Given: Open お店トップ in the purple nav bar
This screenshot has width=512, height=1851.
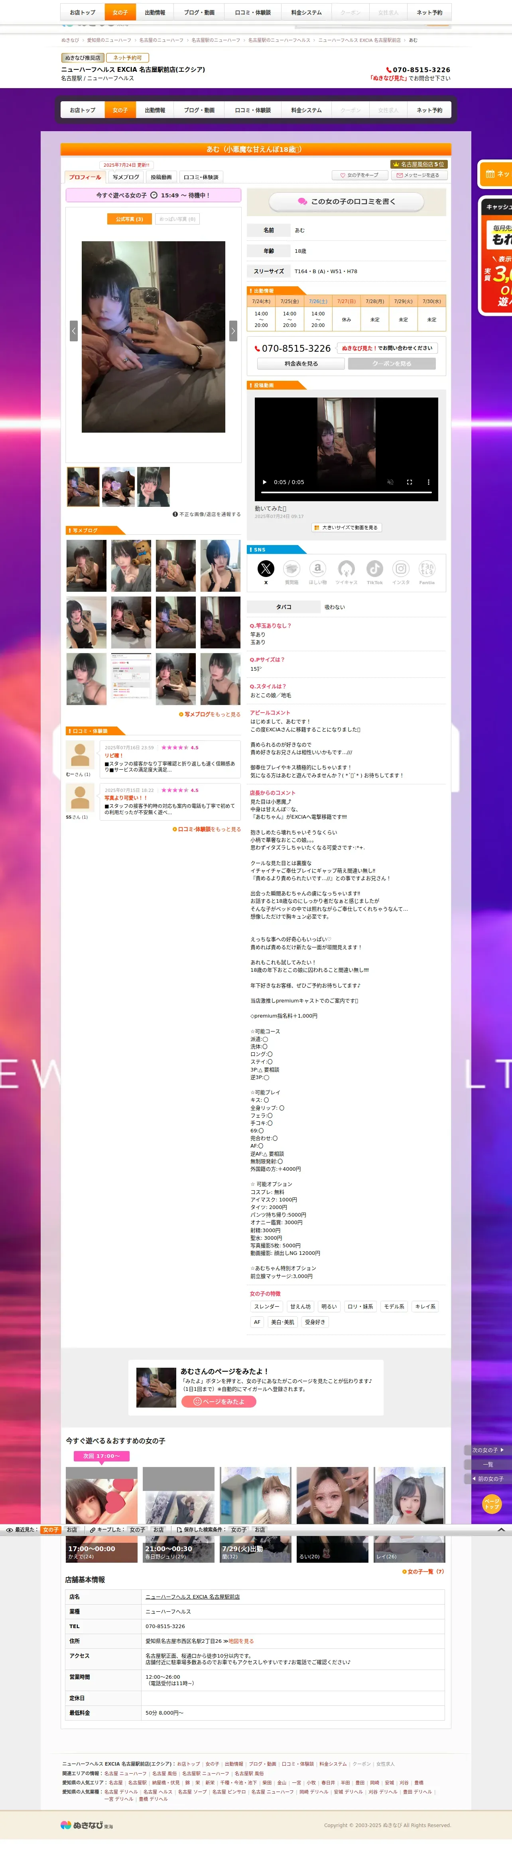Looking at the screenshot, I should click(x=83, y=110).
